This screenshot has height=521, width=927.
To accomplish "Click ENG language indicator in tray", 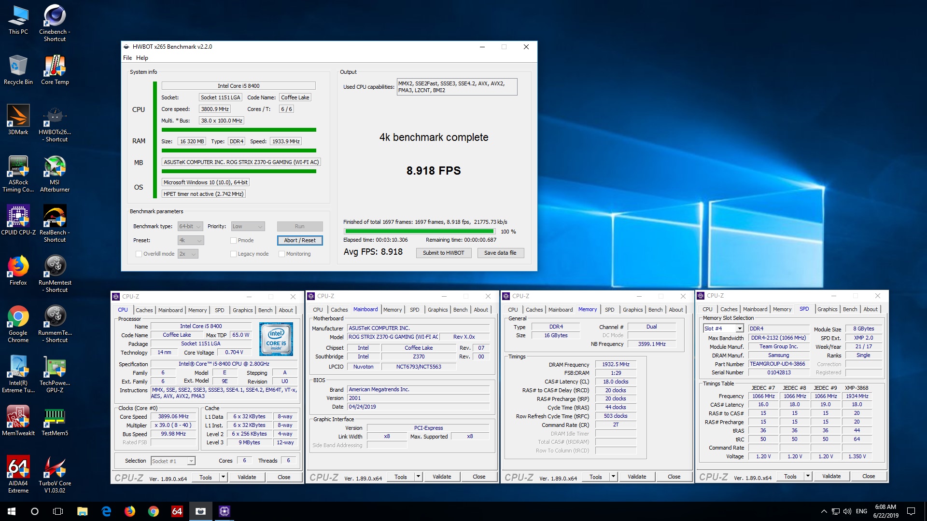I will [x=861, y=511].
